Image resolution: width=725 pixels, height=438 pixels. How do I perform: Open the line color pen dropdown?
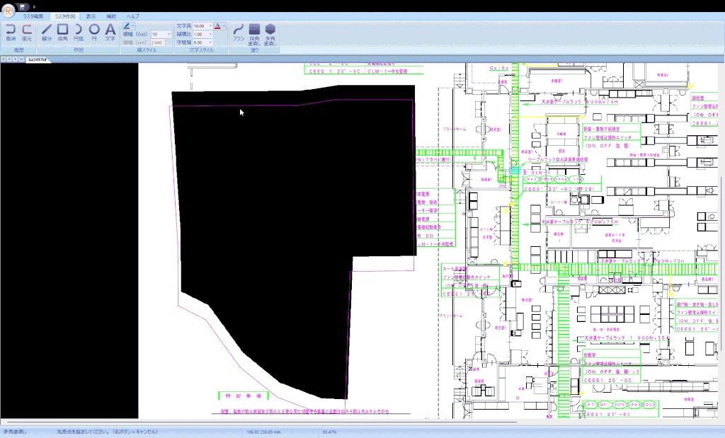129,26
